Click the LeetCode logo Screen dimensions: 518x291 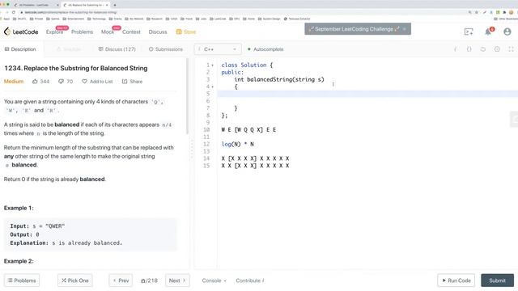21,32
